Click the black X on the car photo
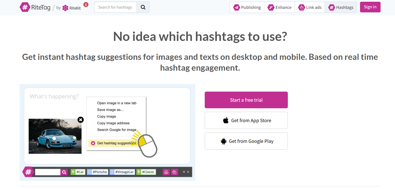The height and width of the screenshot is (189, 395). (81, 120)
